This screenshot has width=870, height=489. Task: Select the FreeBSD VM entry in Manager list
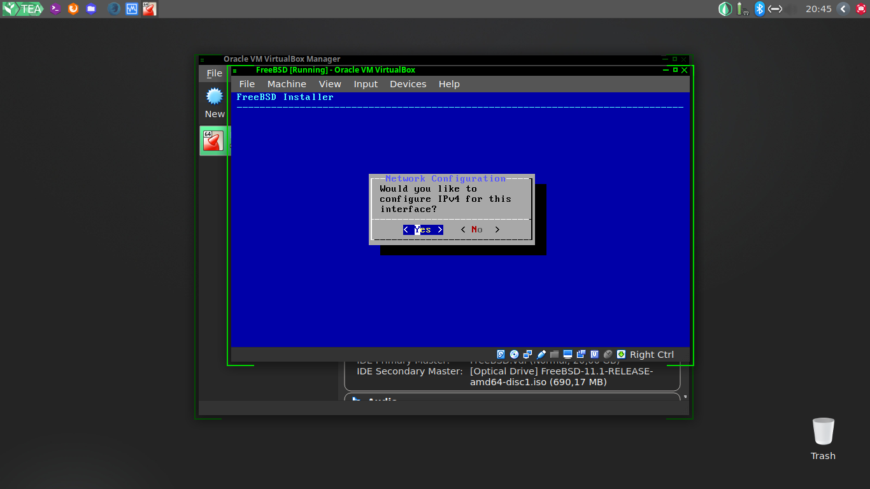tap(215, 141)
